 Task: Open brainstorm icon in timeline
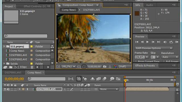[x=112, y=79]
